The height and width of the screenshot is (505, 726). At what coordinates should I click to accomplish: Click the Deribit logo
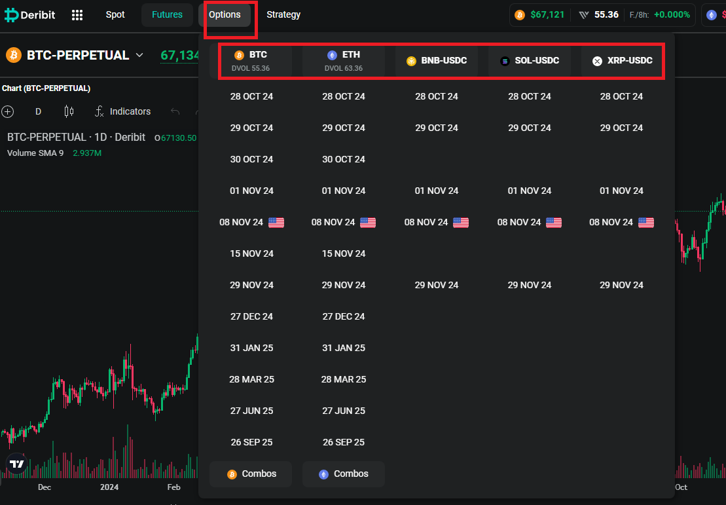click(x=29, y=15)
